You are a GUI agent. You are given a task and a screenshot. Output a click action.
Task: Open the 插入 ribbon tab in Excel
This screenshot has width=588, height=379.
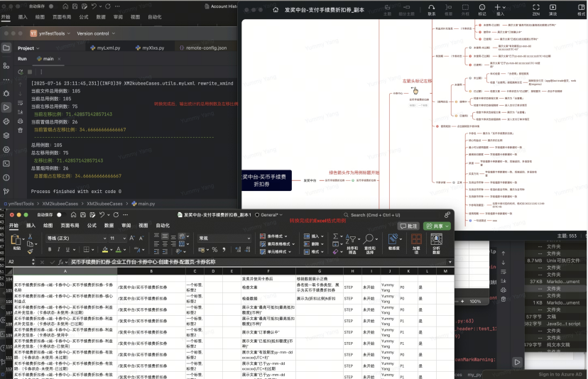click(x=30, y=226)
